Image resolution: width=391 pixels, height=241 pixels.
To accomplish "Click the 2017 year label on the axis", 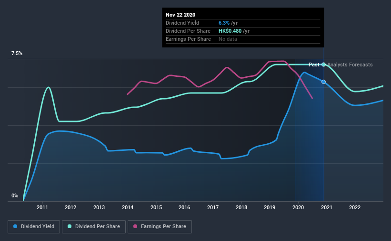I will pyautogui.click(x=213, y=207).
